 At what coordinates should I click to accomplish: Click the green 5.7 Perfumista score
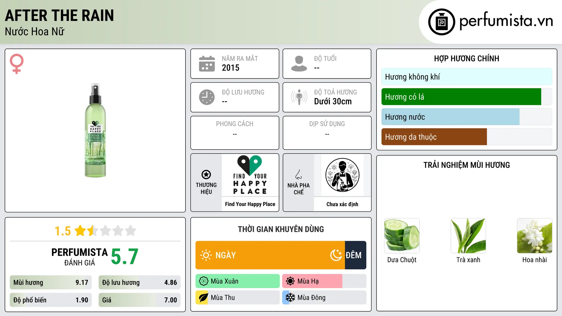(125, 257)
